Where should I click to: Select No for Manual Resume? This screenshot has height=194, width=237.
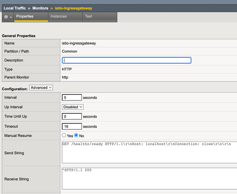click(77, 136)
